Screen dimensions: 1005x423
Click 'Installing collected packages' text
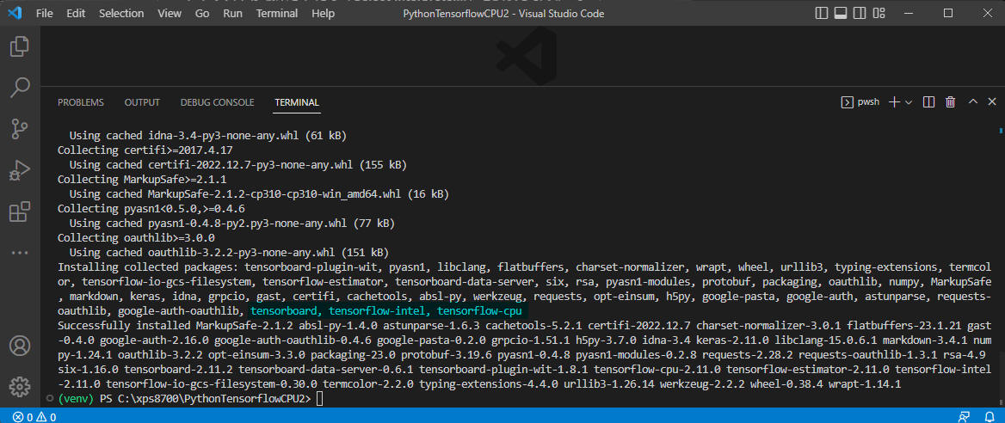(x=145, y=267)
